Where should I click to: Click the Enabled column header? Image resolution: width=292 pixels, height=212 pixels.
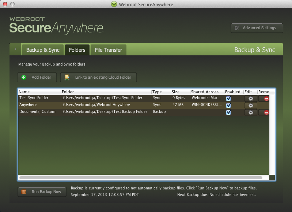(x=234, y=92)
